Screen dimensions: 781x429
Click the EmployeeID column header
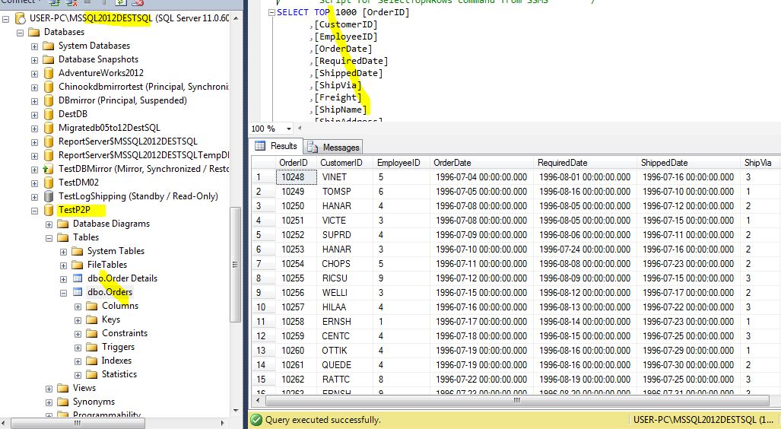pos(402,163)
